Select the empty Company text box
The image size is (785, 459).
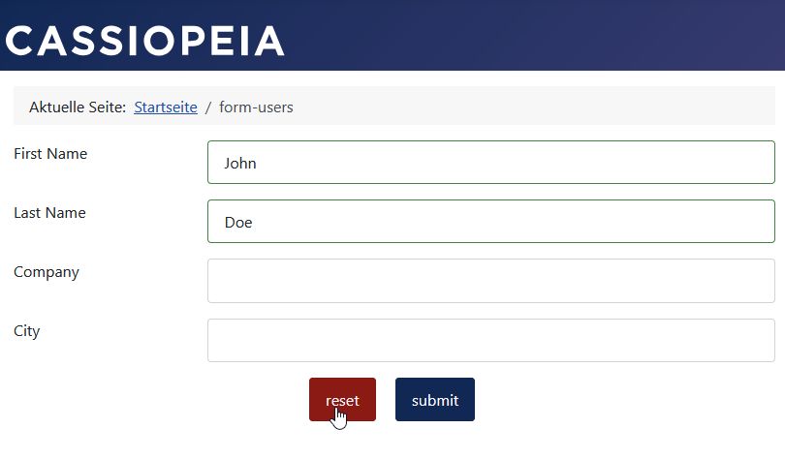(490, 281)
